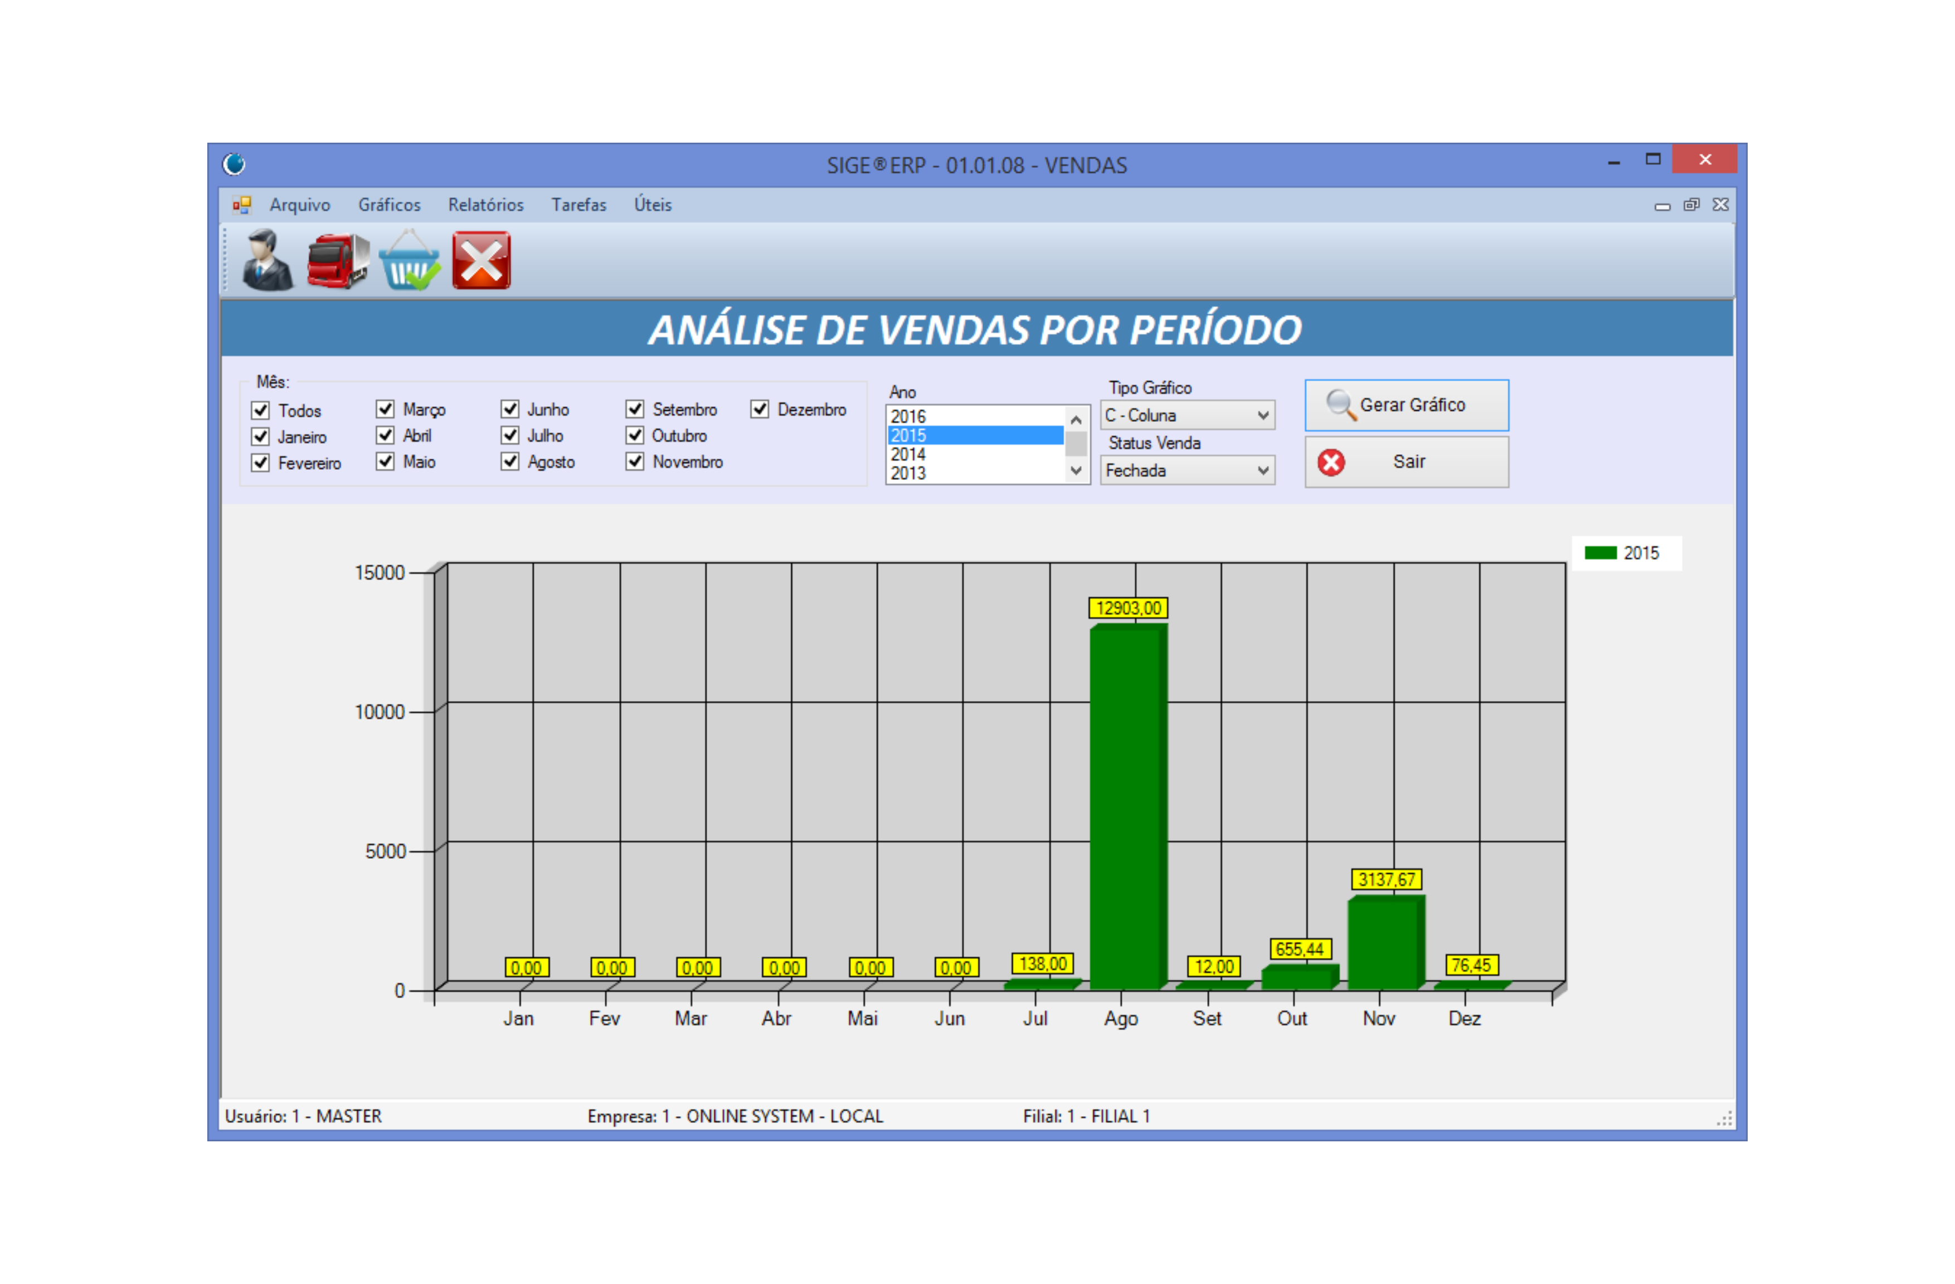Open the Tarefas menu

[x=579, y=205]
